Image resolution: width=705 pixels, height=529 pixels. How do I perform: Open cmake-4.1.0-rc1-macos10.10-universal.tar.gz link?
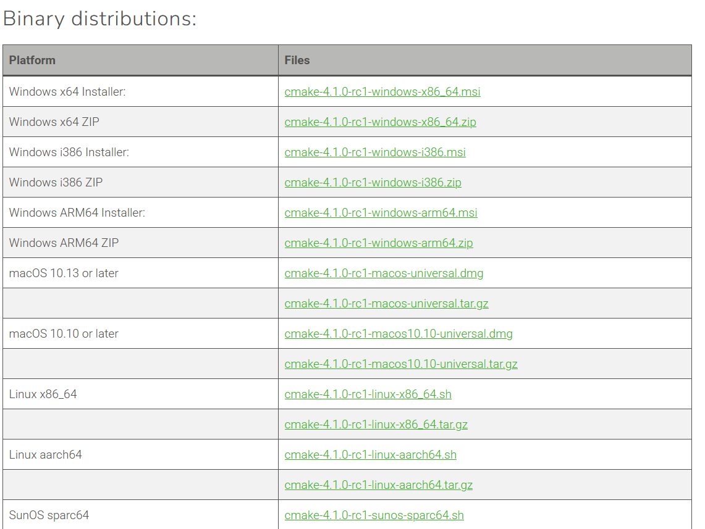(x=401, y=364)
